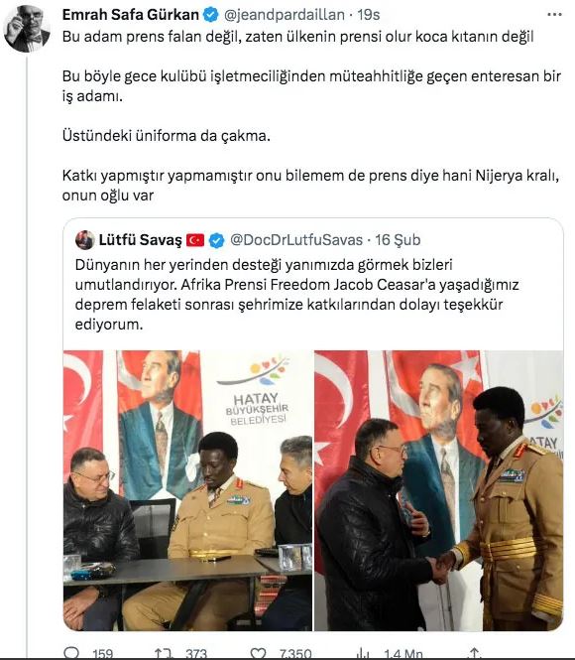
Task: Click the reply icon with 159 replies
Action: (x=70, y=653)
